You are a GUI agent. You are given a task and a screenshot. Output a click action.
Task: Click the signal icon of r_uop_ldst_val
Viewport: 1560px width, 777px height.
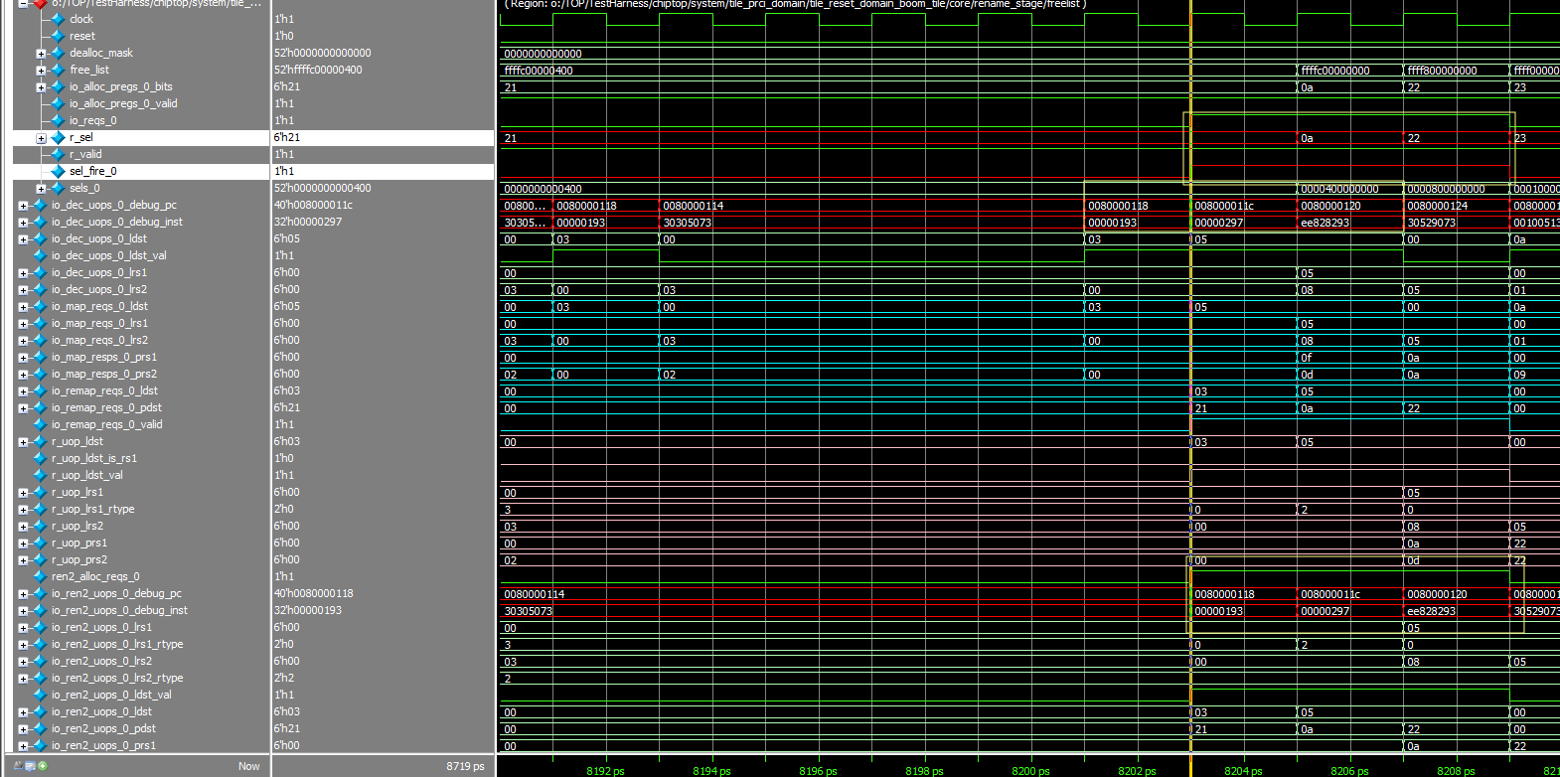click(x=40, y=475)
